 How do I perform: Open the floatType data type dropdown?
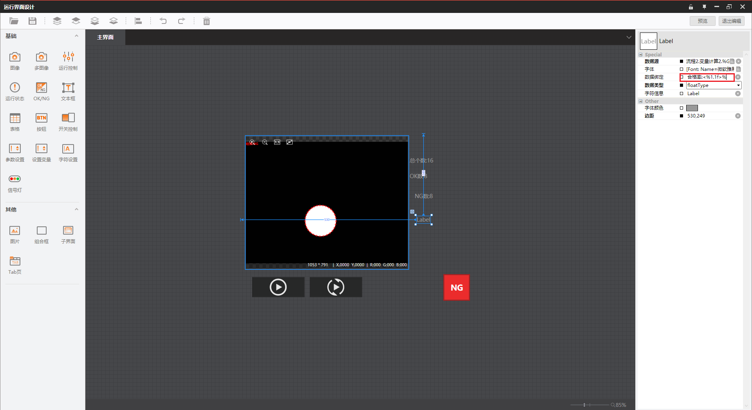[x=738, y=85]
